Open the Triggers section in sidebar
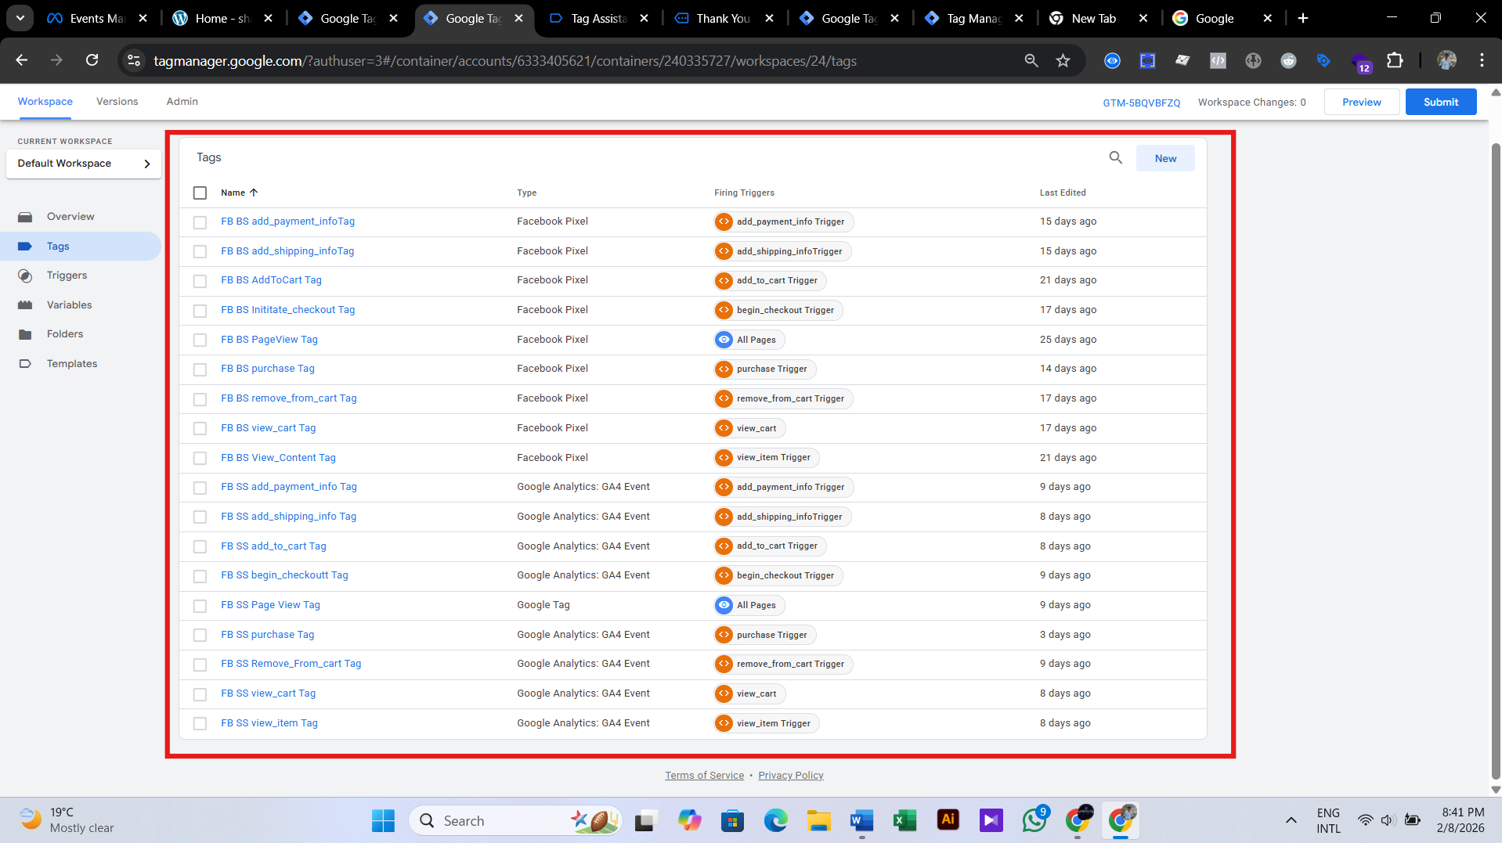Image resolution: width=1502 pixels, height=843 pixels. click(67, 275)
